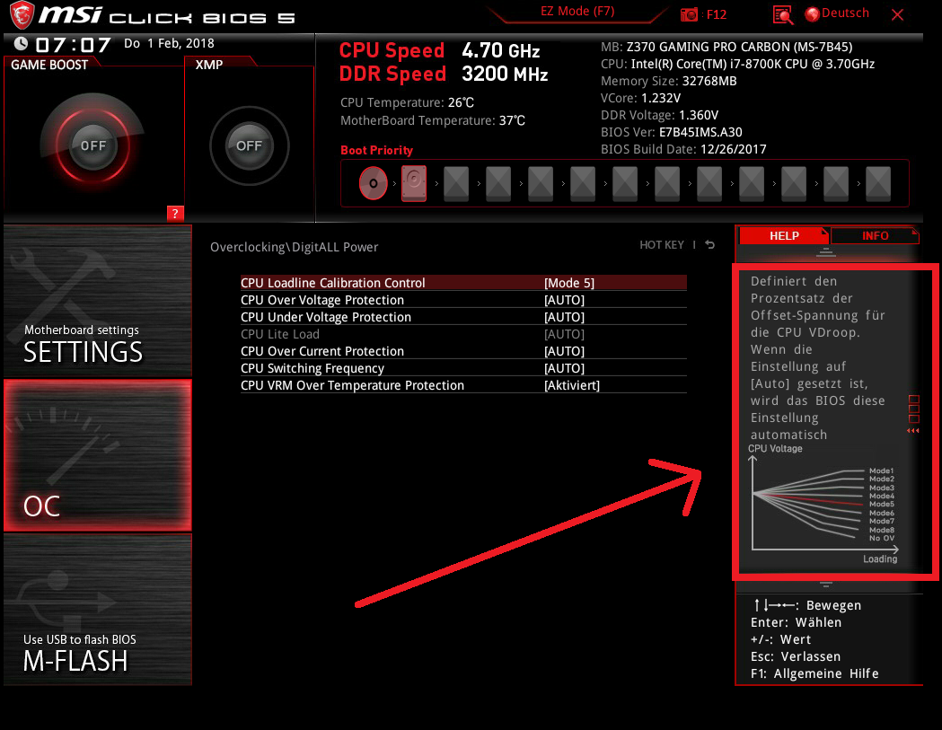Open CPU Over Voltage Protection AUTO setting
942x730 pixels.
pos(564,300)
